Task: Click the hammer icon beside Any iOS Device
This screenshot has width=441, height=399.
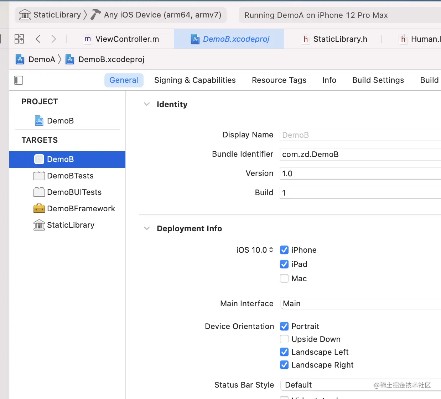Action: [95, 15]
